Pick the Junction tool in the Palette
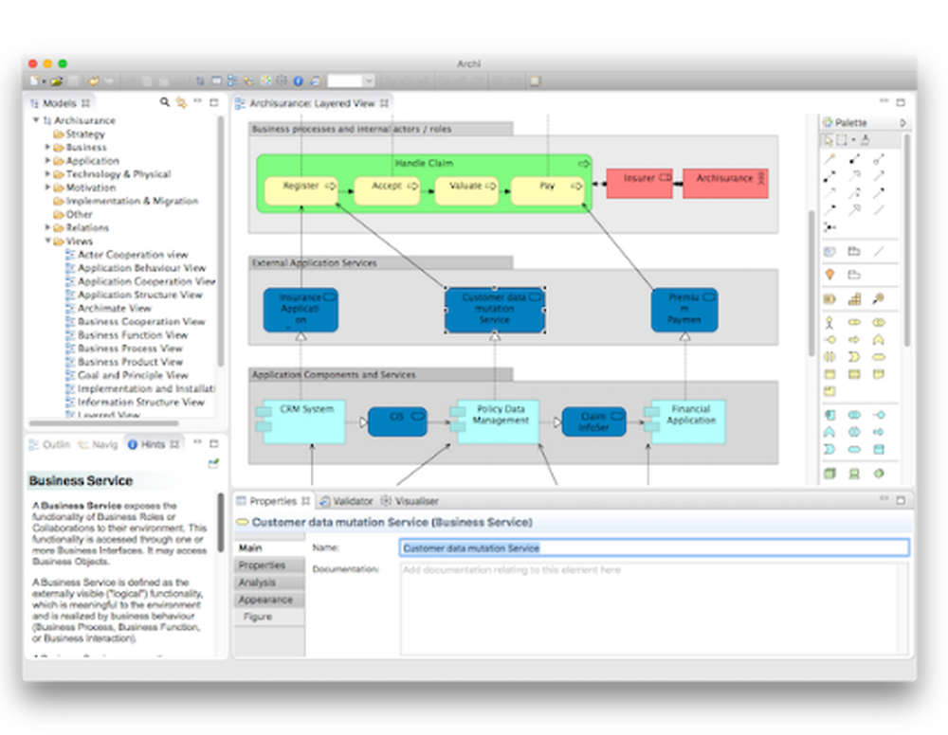Image resolution: width=948 pixels, height=735 pixels. pos(830,227)
